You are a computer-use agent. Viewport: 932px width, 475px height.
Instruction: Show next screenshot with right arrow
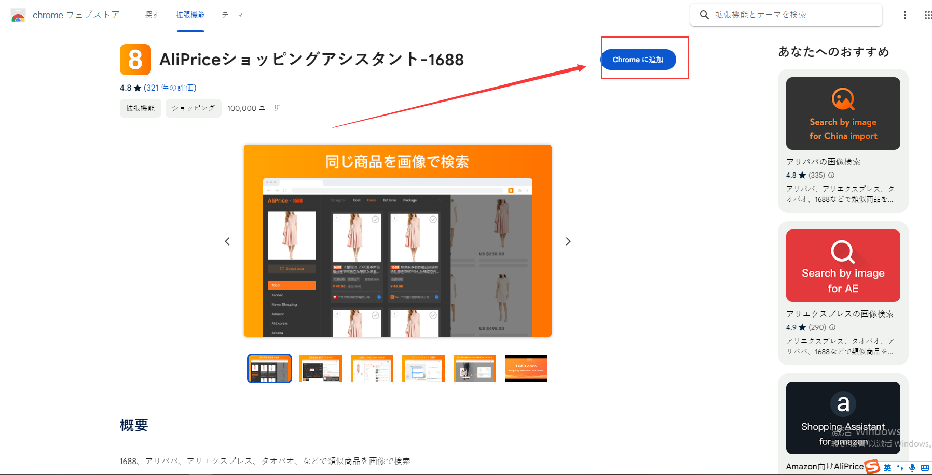(x=568, y=241)
